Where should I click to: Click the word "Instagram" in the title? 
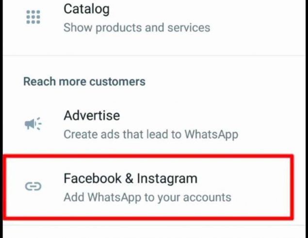coord(167,178)
